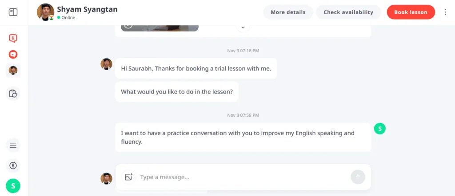Click the Check availability button
455x196 pixels.
point(348,12)
